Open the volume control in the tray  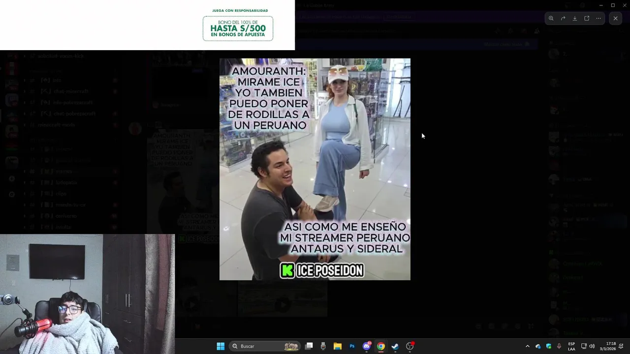592,346
